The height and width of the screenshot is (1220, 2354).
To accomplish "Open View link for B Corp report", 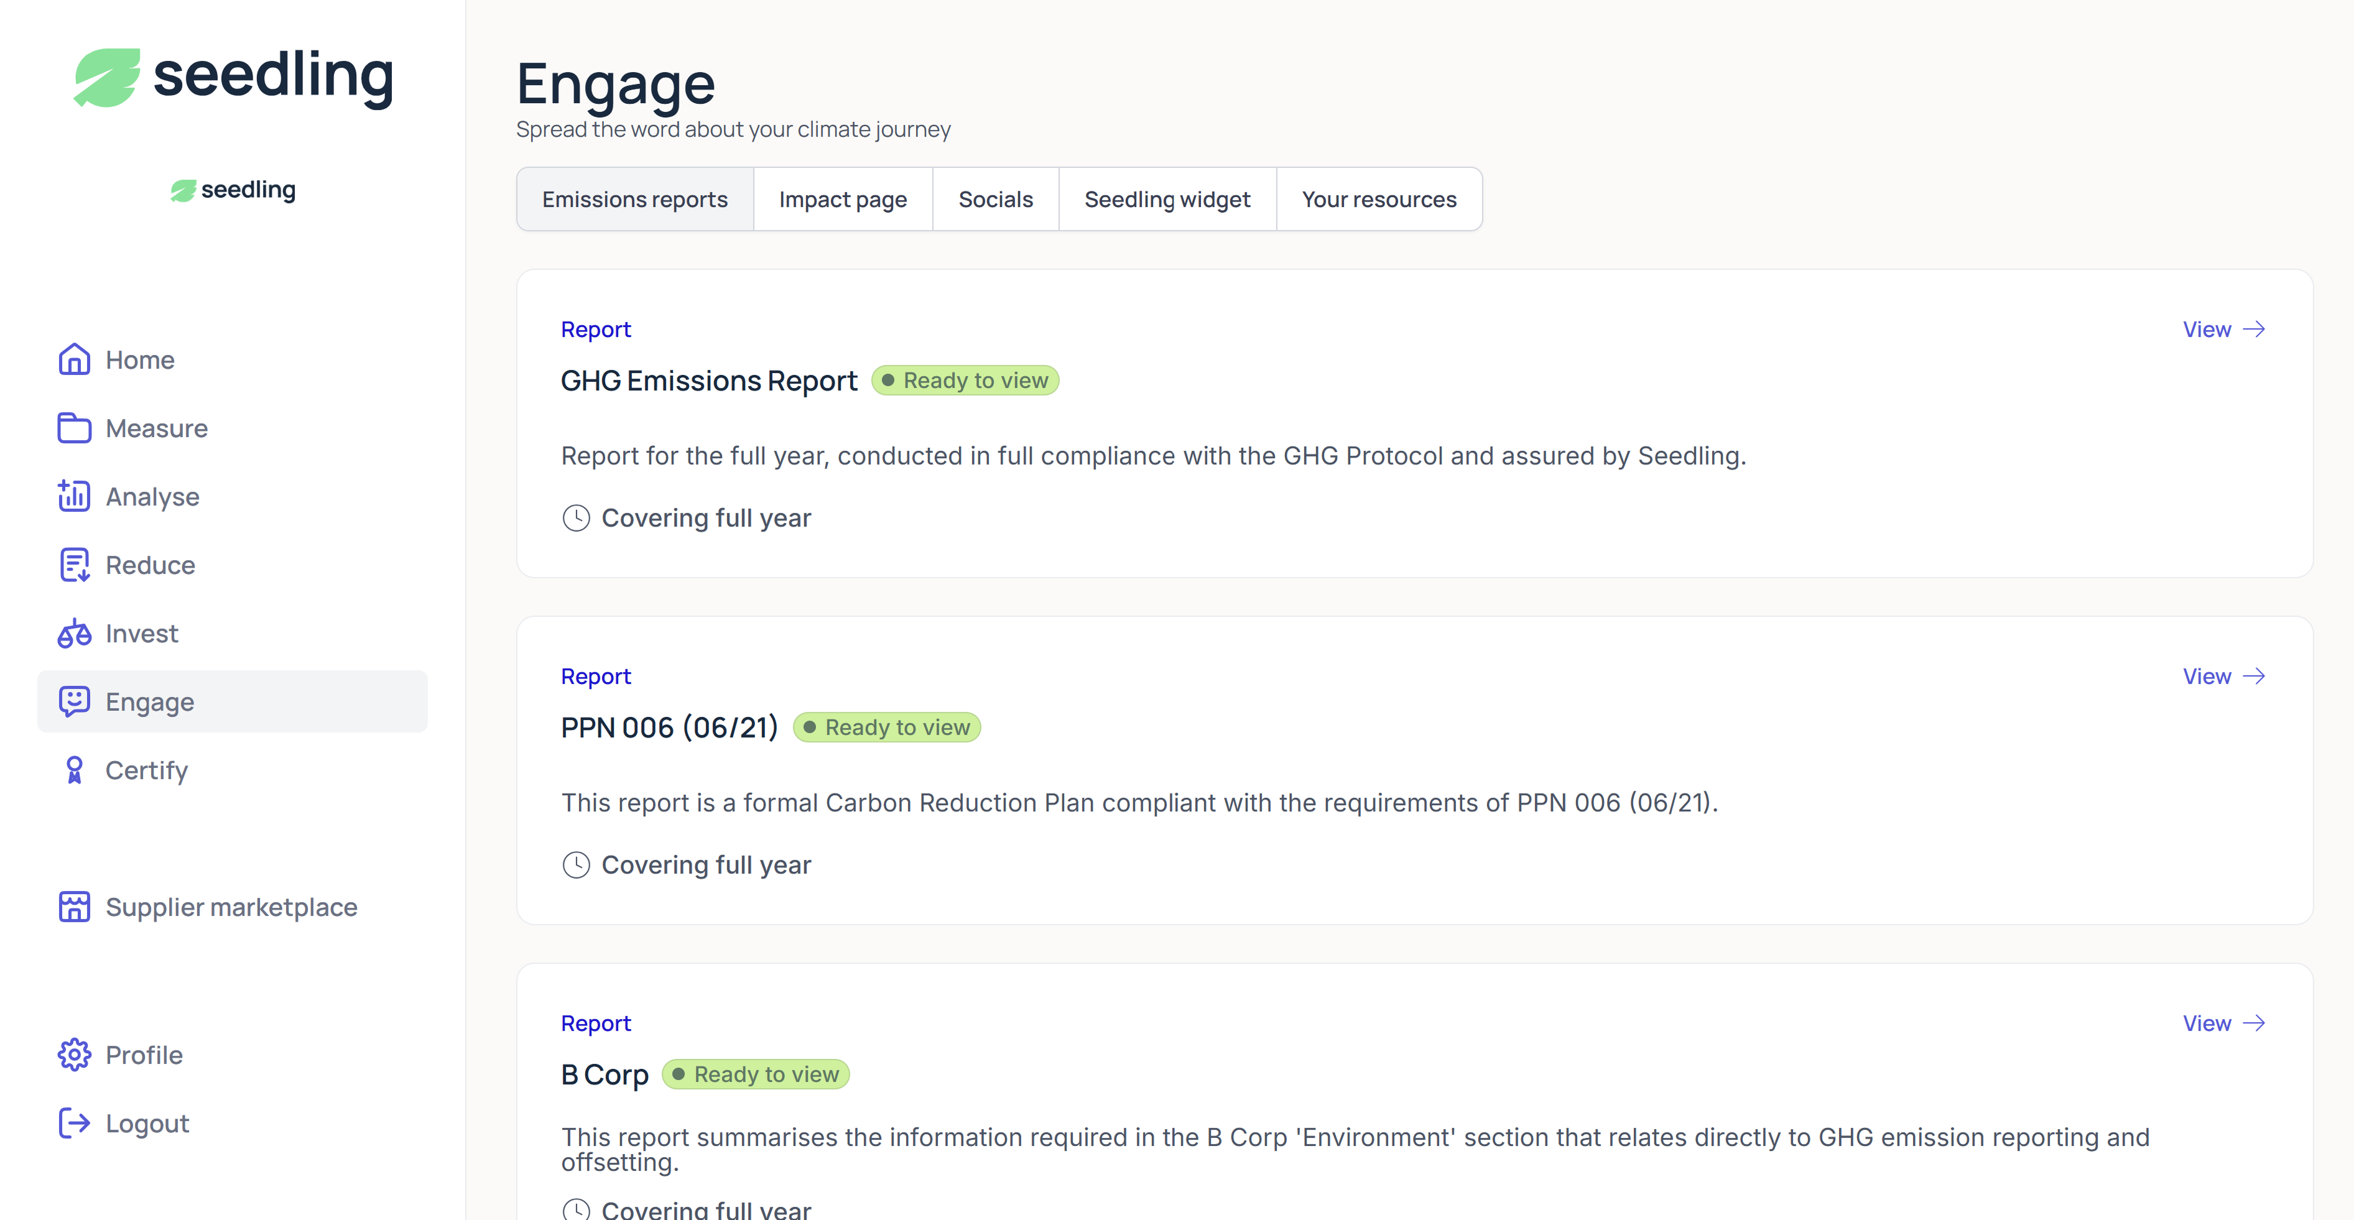I will [2223, 1023].
